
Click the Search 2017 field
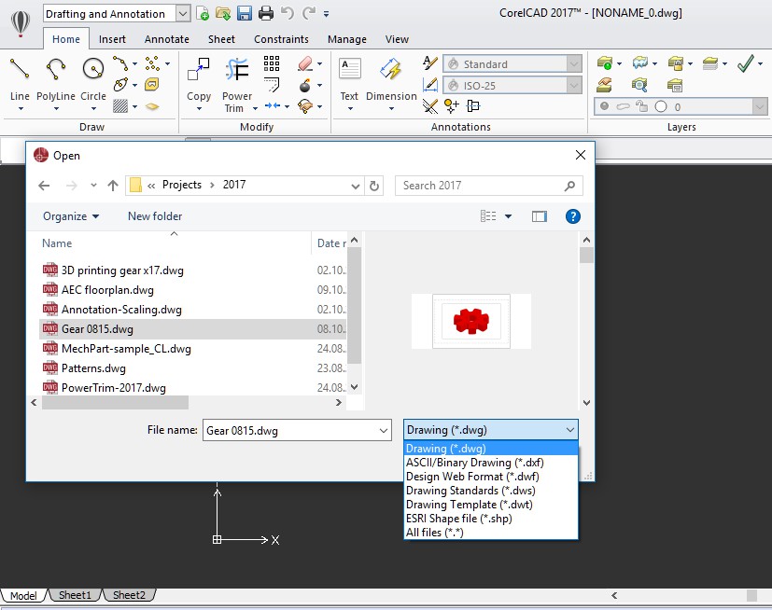tap(488, 186)
